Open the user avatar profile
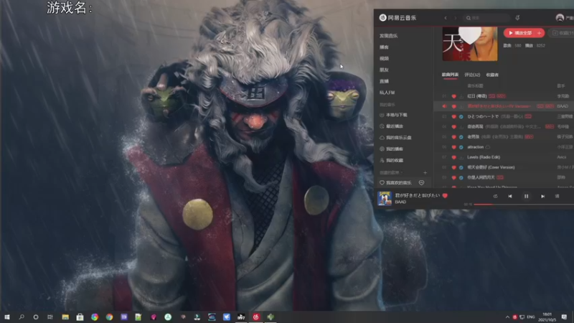Image resolution: width=574 pixels, height=323 pixels. click(560, 17)
